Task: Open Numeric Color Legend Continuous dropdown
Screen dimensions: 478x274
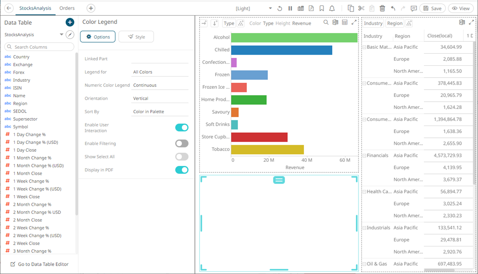Action: 160,85
